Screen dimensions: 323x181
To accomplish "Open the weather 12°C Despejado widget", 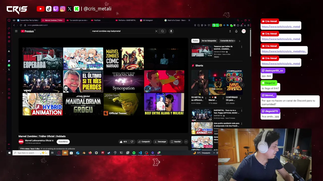I will coord(202,153).
